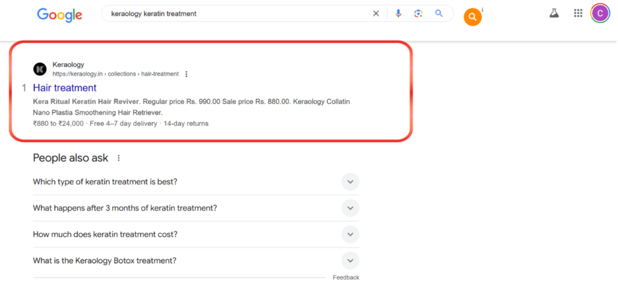Open the Google account profile avatar
The image size is (618, 285).
coord(600,13)
